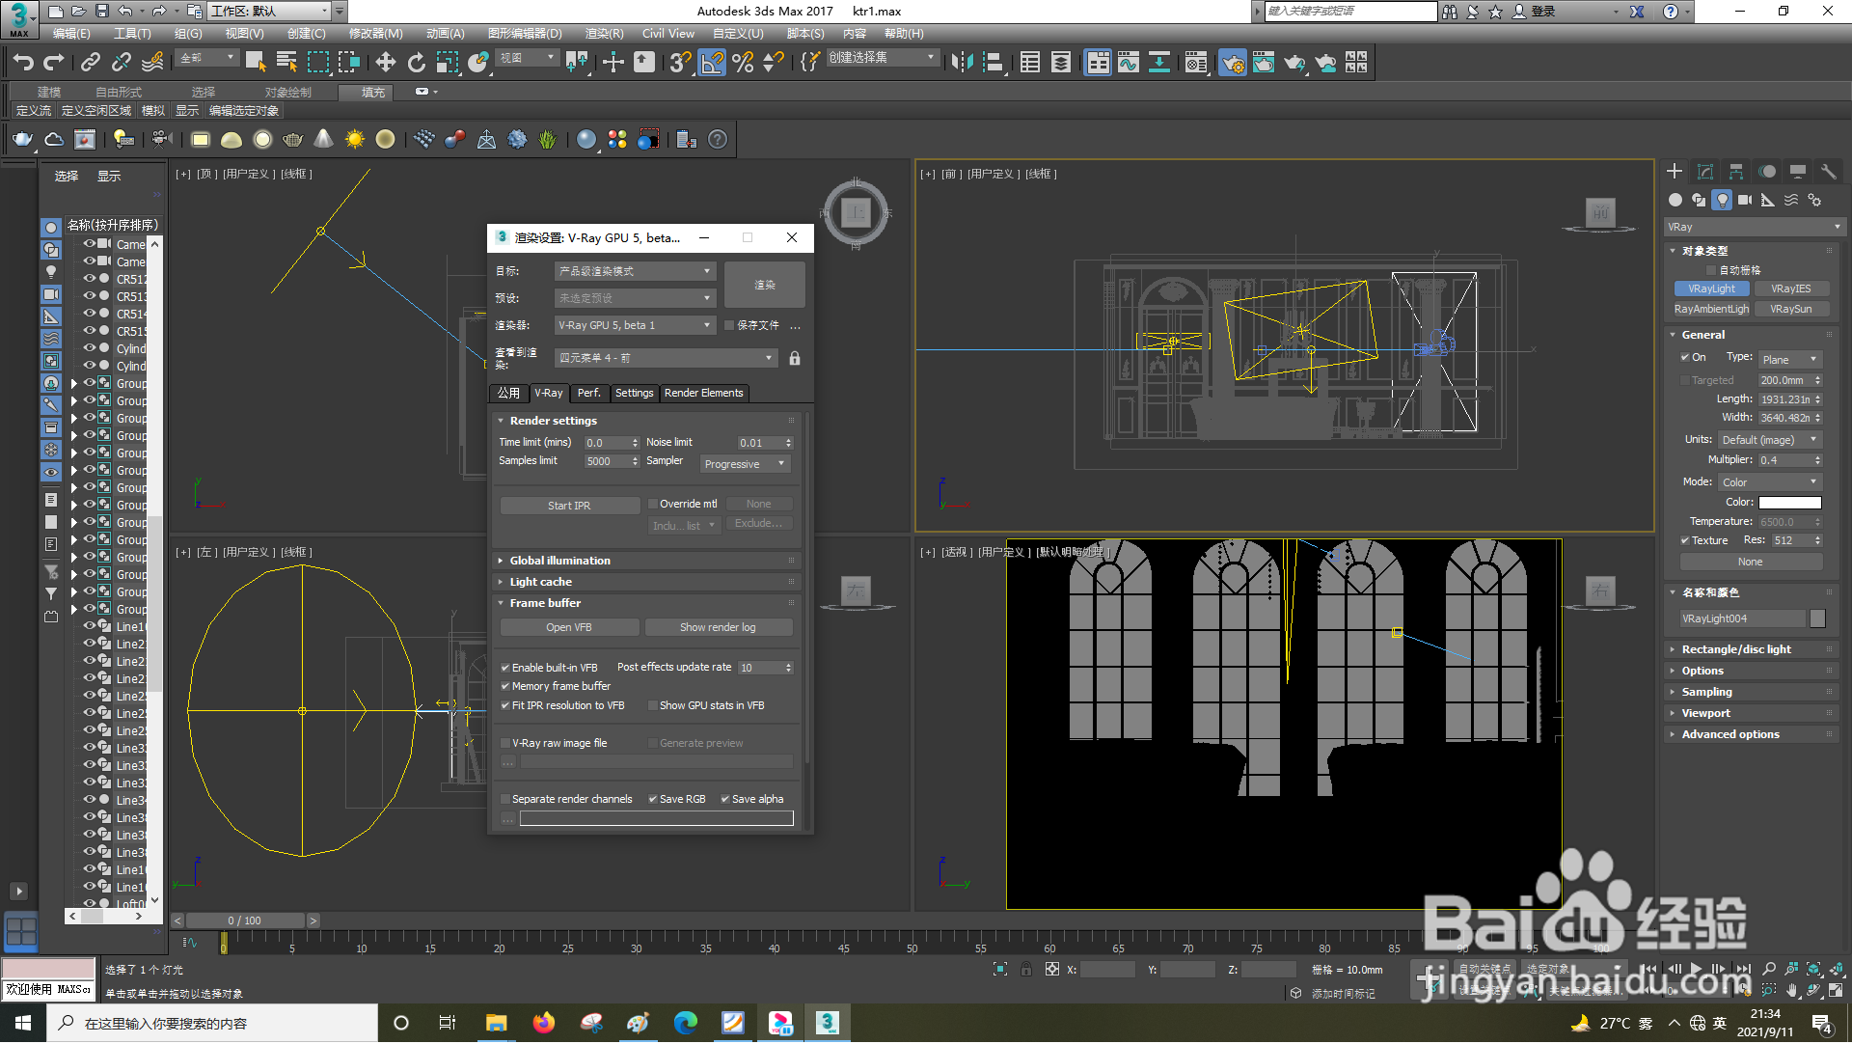Select the Rotate tool in toolbar
Screen dimensions: 1852x1044
point(416,63)
